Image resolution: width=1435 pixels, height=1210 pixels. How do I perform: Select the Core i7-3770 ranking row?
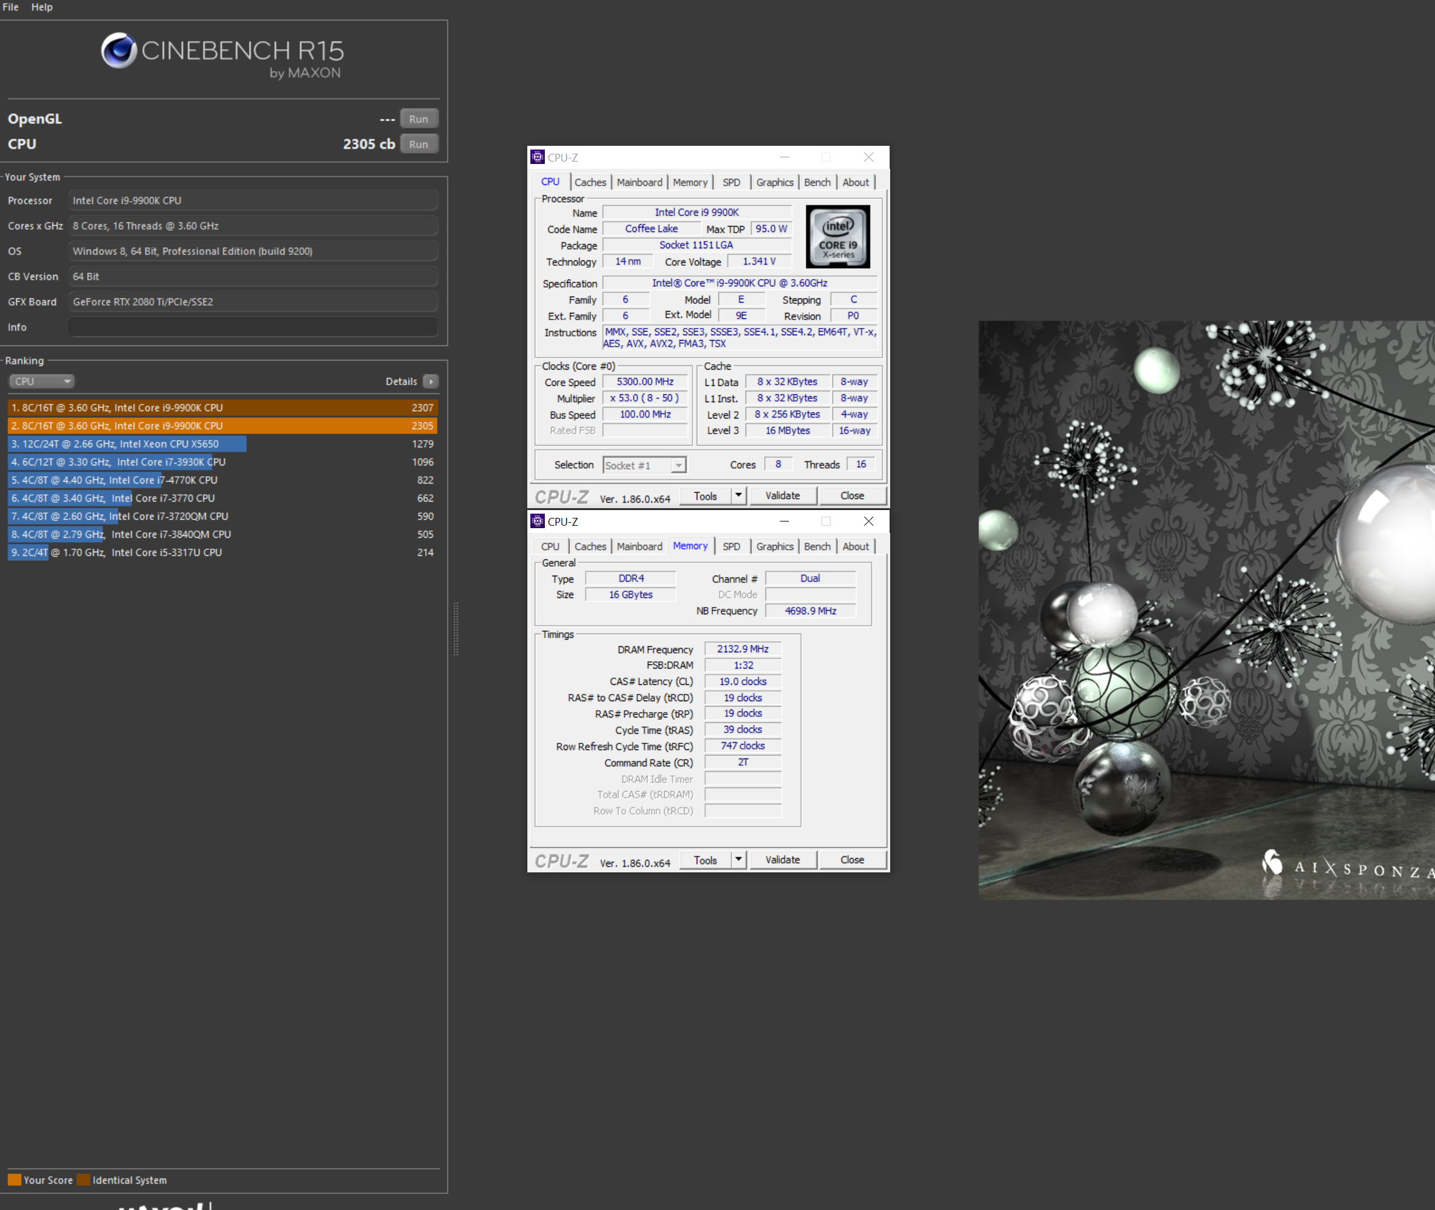(222, 498)
